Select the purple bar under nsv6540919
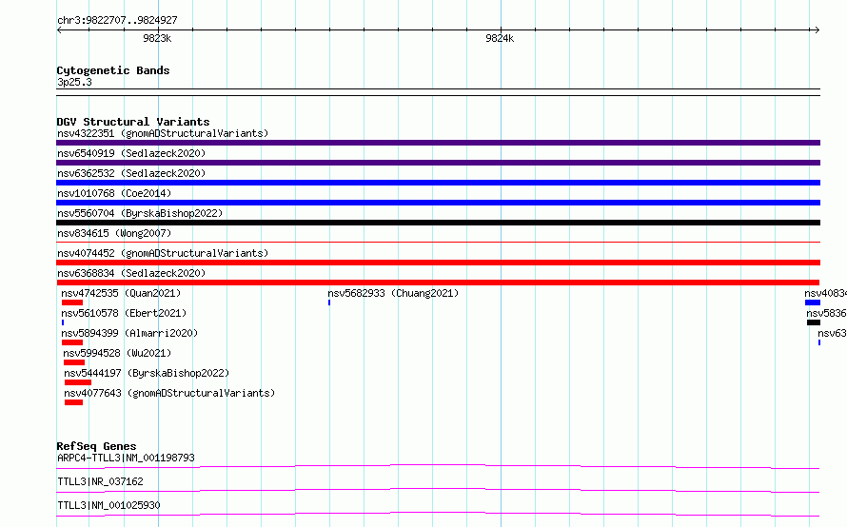 pyautogui.click(x=438, y=163)
